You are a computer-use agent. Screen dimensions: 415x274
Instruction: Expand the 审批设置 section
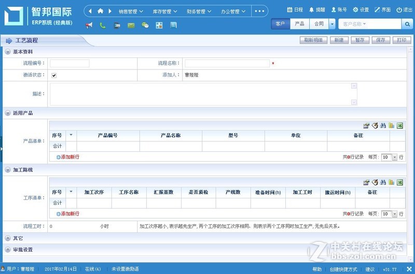[8, 250]
